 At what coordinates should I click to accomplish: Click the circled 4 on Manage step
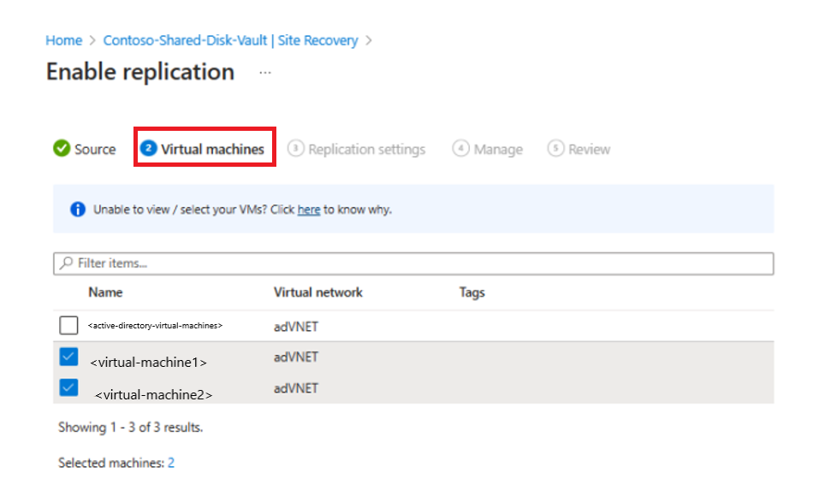[459, 148]
